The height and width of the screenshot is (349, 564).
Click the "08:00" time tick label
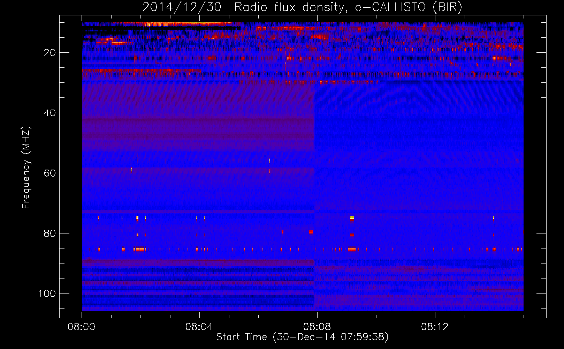click(x=82, y=327)
